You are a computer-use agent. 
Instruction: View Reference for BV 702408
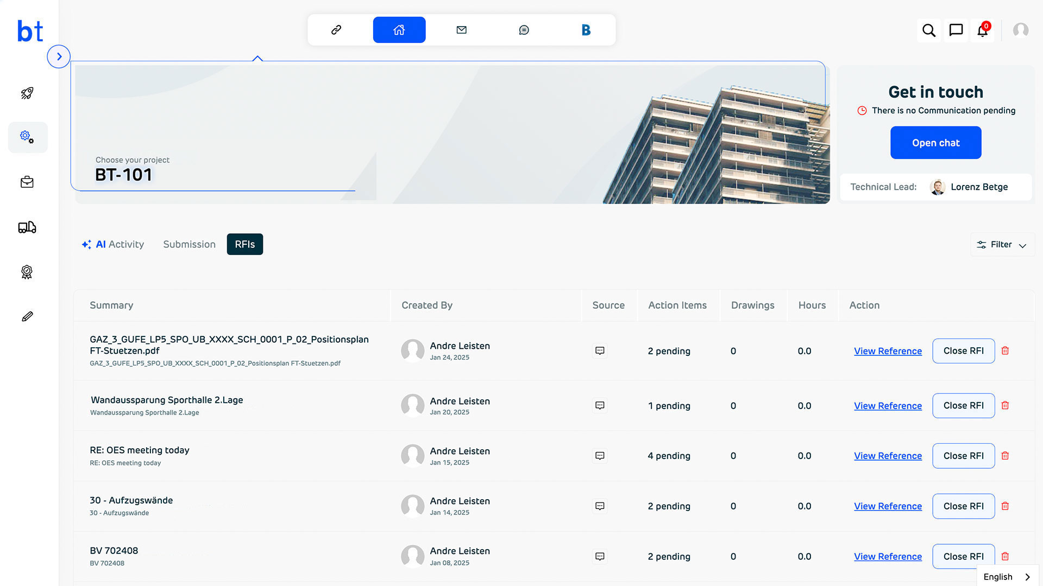tap(888, 557)
